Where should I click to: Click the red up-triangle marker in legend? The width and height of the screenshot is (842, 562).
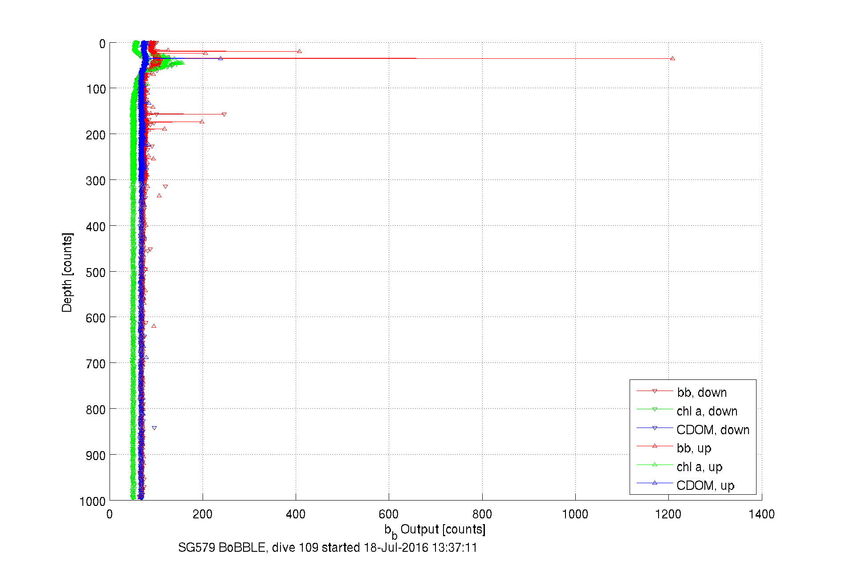pyautogui.click(x=655, y=446)
